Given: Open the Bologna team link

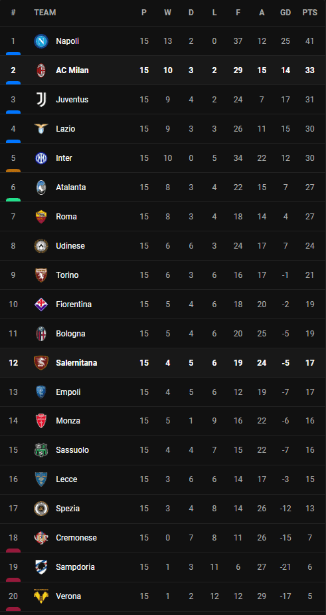Looking at the screenshot, I should point(70,334).
